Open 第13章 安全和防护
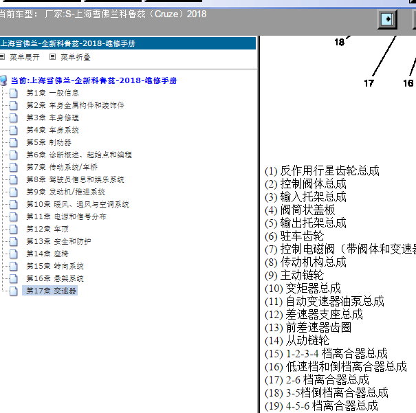The image size is (416, 413). click(x=58, y=241)
